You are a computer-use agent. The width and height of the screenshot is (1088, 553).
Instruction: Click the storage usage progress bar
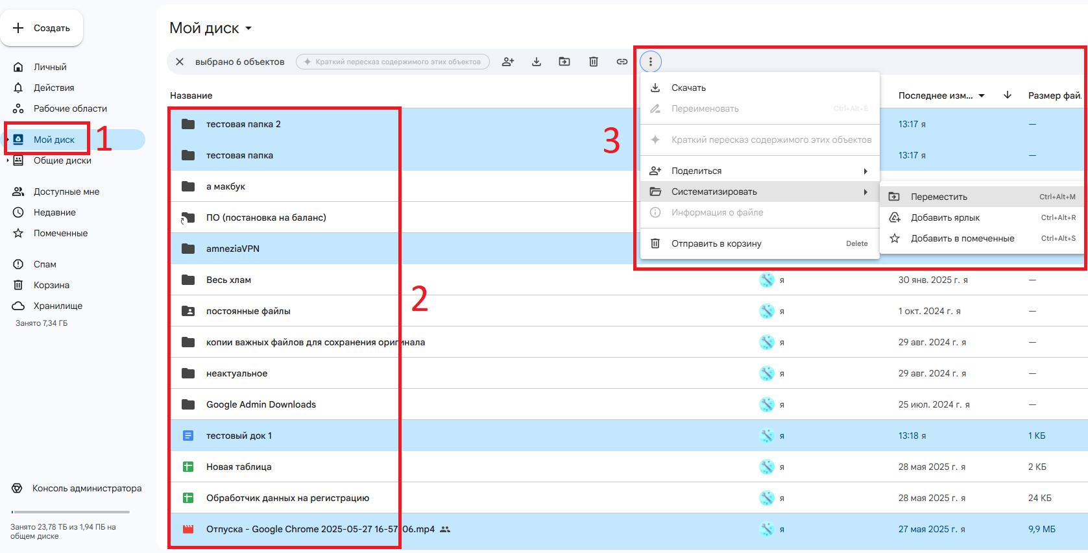pos(71,512)
